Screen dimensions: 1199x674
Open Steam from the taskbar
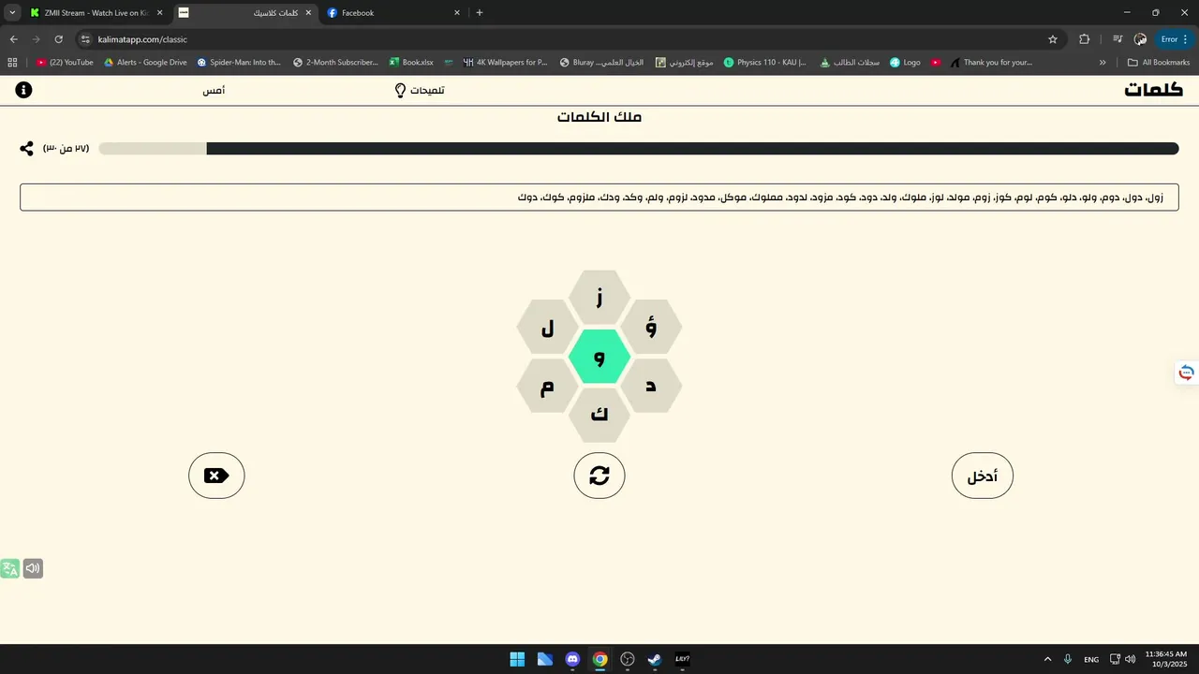[x=655, y=659]
